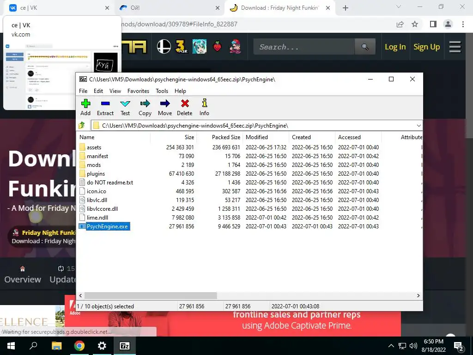The image size is (473, 355).
Task: Select the manifest folder icon
Action: tap(82, 156)
